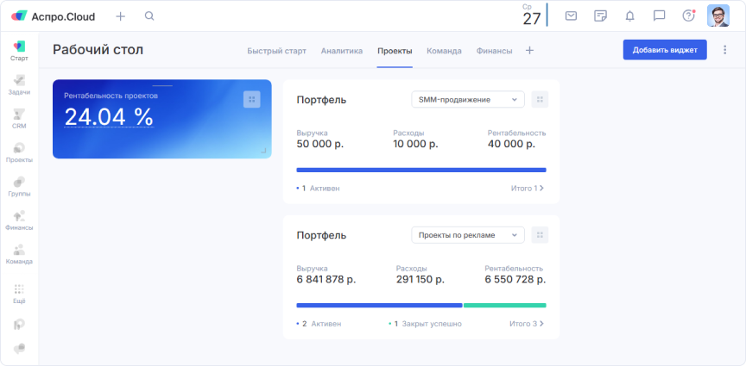The height and width of the screenshot is (366, 746).
Task: Open Команда in sidebar
Action: coord(20,254)
